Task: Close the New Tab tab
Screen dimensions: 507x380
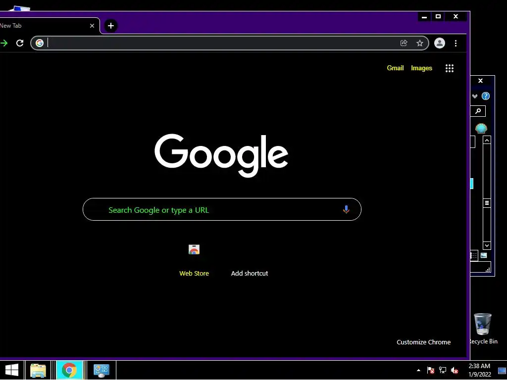Action: (92, 26)
